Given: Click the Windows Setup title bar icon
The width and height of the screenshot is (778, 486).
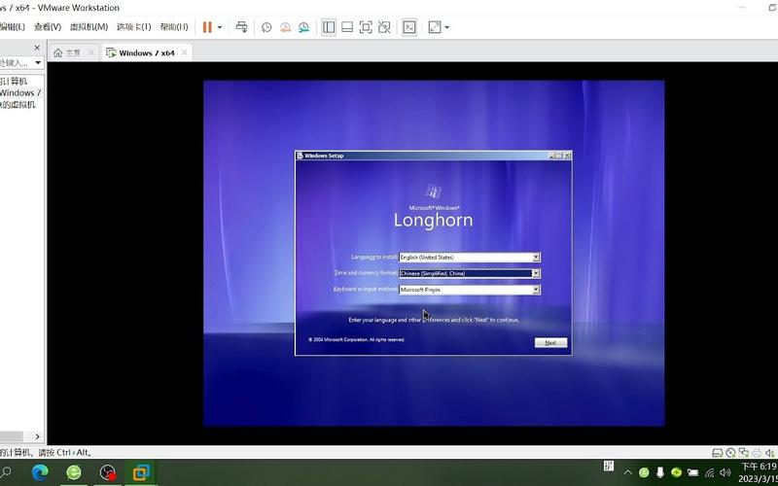Looking at the screenshot, I should point(300,156).
